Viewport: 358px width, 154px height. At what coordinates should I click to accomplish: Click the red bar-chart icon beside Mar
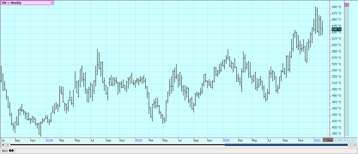click(336, 140)
